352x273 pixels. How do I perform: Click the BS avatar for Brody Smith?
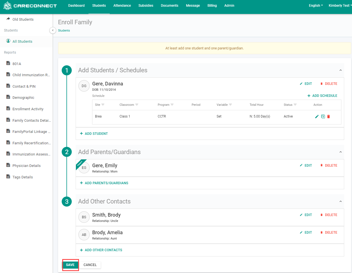(84, 217)
